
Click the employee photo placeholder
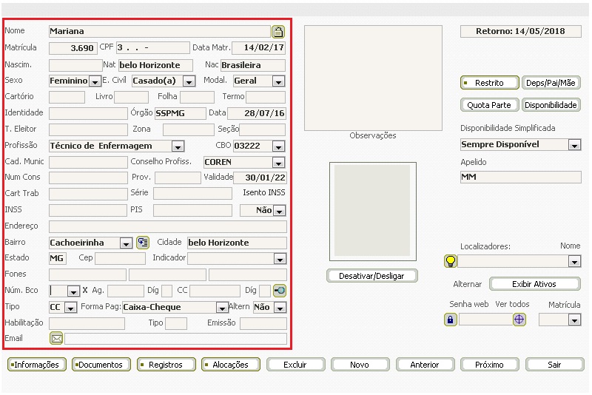[x=373, y=212]
